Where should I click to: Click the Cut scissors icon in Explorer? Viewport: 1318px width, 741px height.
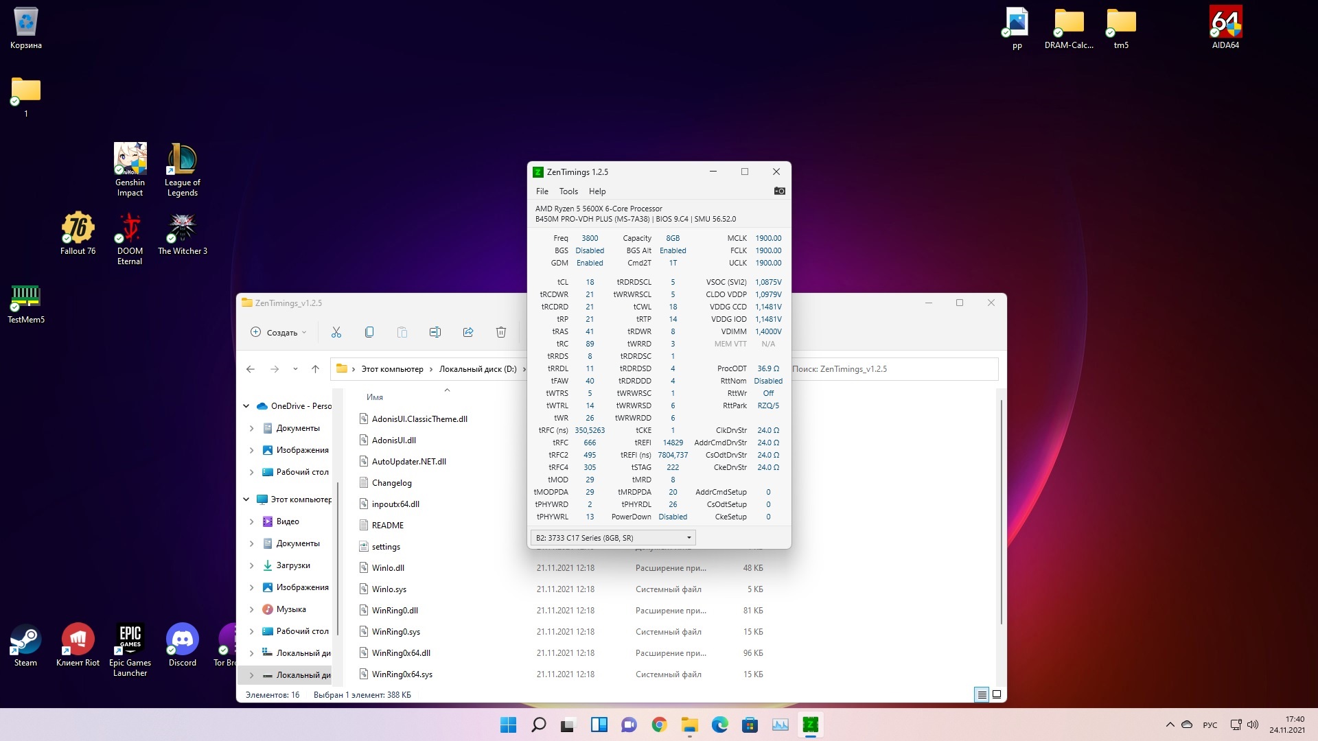coord(336,332)
